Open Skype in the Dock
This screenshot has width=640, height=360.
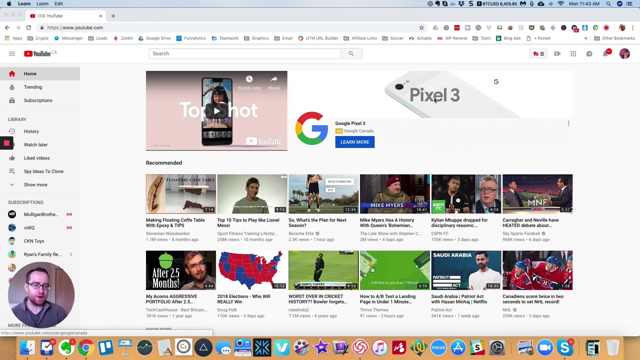[x=565, y=347]
